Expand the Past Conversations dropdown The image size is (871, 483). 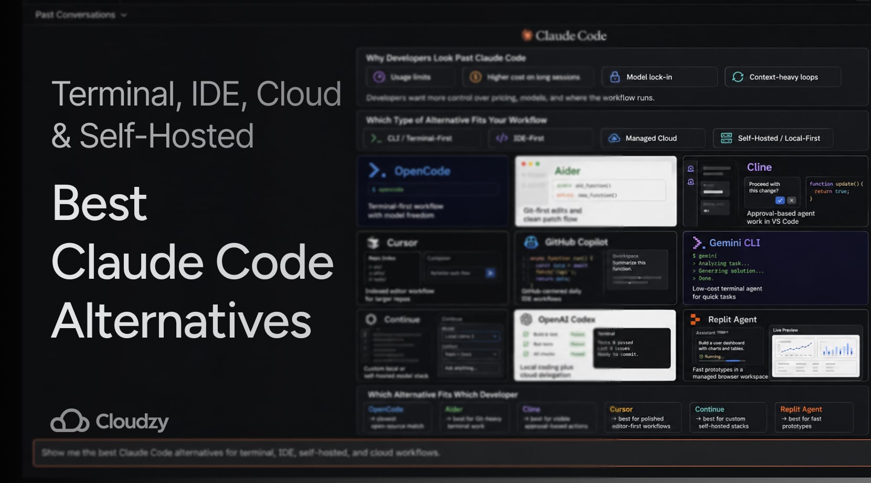[x=124, y=15]
